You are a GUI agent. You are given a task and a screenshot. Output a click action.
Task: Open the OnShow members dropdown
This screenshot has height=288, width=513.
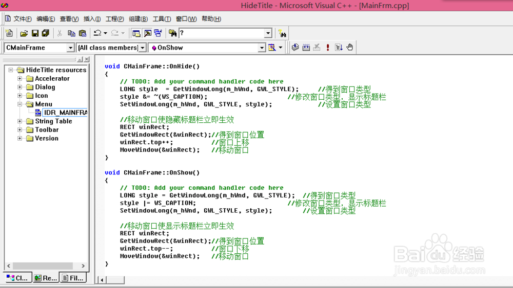(262, 48)
